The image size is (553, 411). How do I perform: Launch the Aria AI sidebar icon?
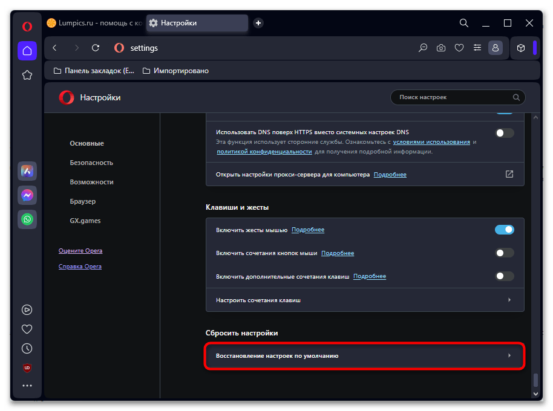point(27,171)
